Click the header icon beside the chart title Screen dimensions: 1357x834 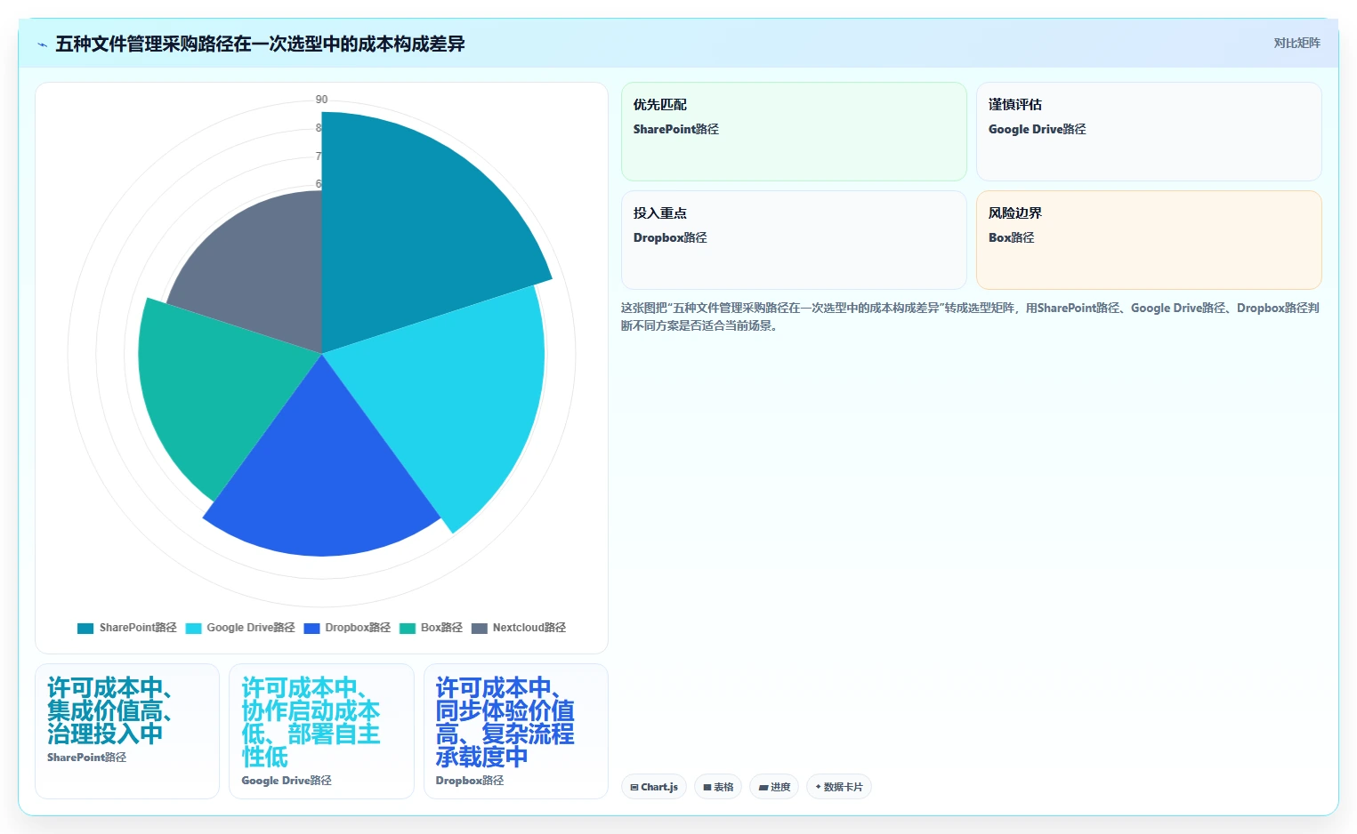click(x=42, y=44)
